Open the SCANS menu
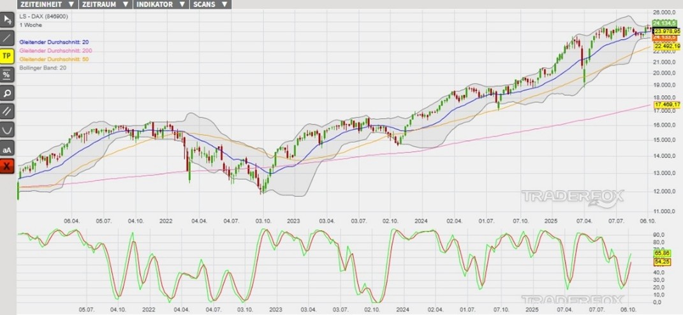The height and width of the screenshot is (315, 683). coord(210,4)
